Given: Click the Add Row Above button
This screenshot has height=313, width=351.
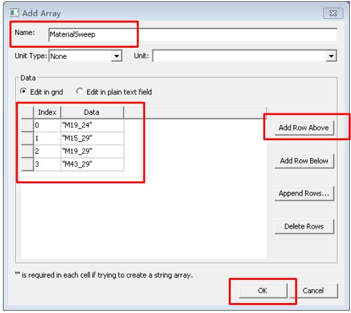Looking at the screenshot, I should point(304,128).
